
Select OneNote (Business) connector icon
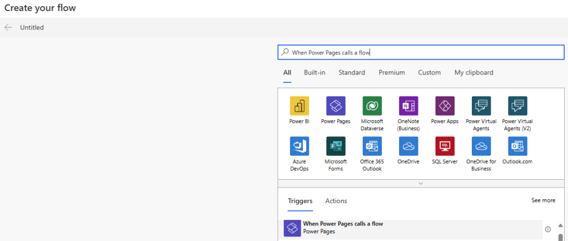pyautogui.click(x=408, y=106)
